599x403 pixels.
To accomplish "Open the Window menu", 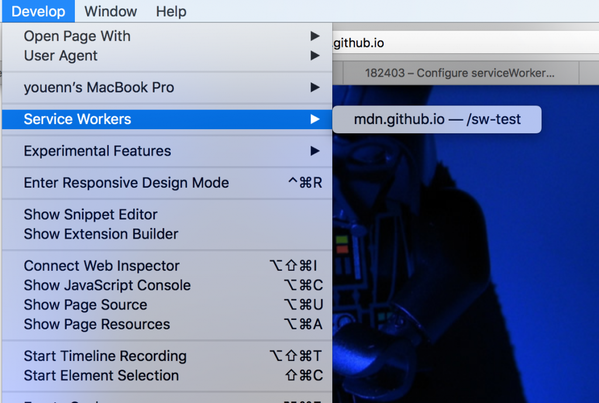I will (110, 11).
